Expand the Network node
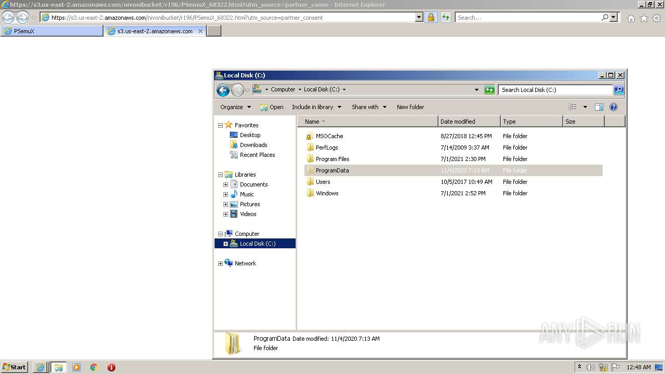This screenshot has height=374, width=665. (x=220, y=263)
